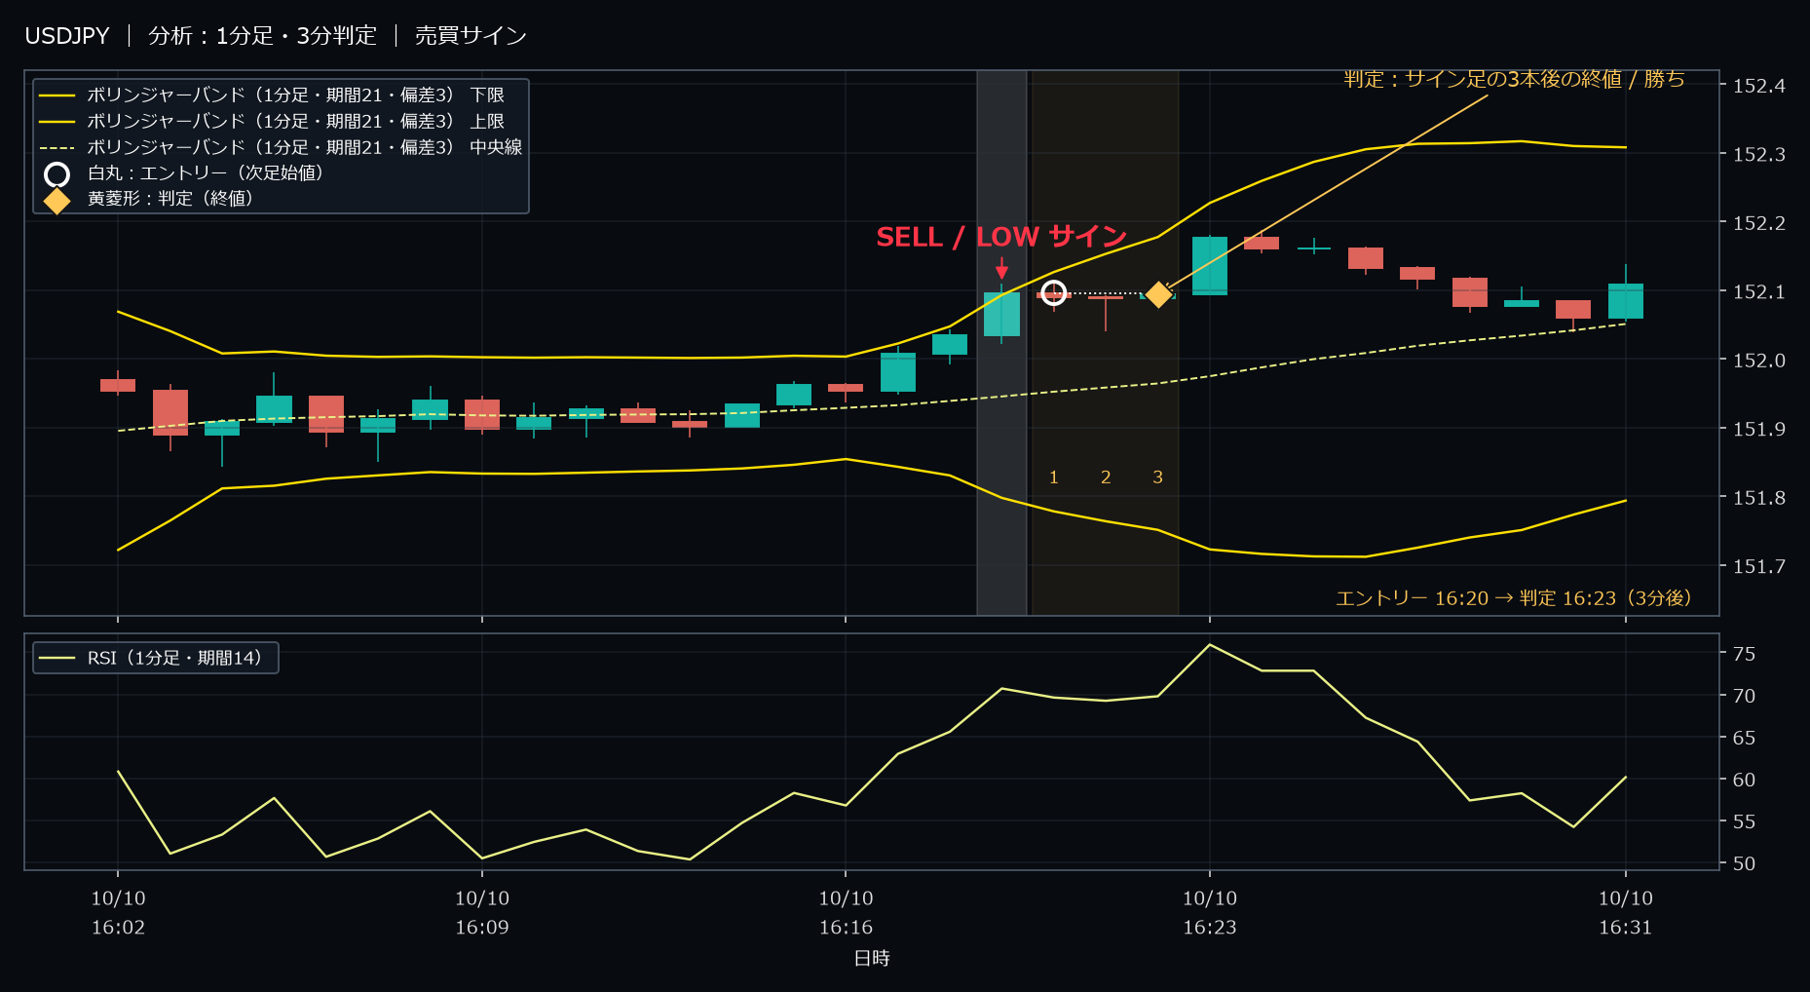Screen dimensions: 1810x992
Task: Click the annotation 判定：サイン足の3本後の終値 / 勝ち
Action: tap(1514, 79)
